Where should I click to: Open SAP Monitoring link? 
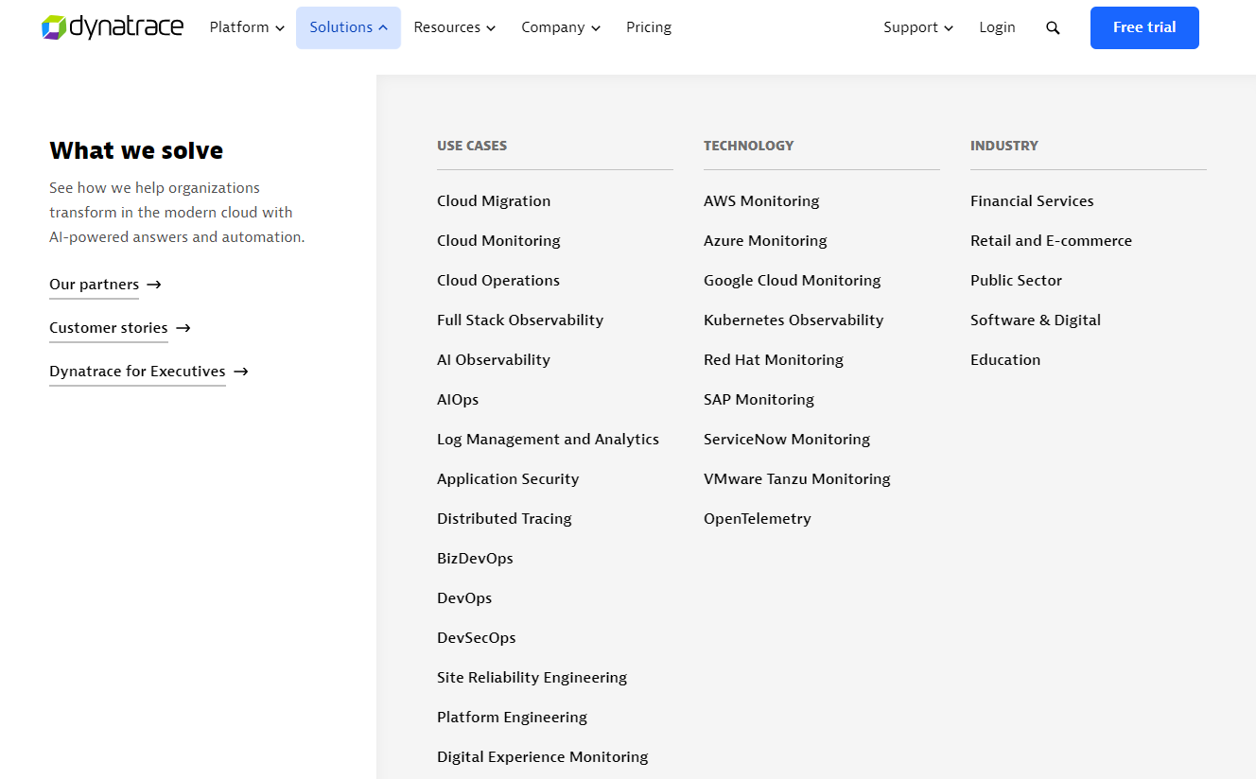pyautogui.click(x=759, y=400)
